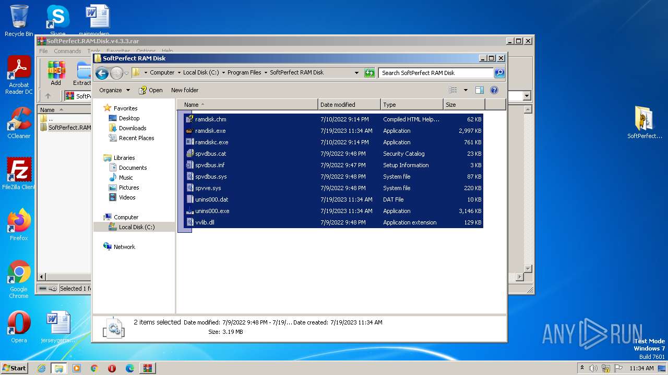Select the spvdbus.cat catalog icon

pos(190,154)
